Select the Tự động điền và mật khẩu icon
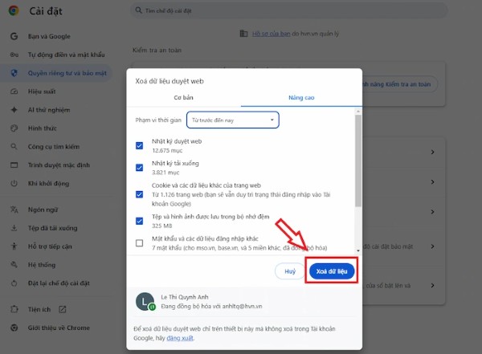 (14, 55)
